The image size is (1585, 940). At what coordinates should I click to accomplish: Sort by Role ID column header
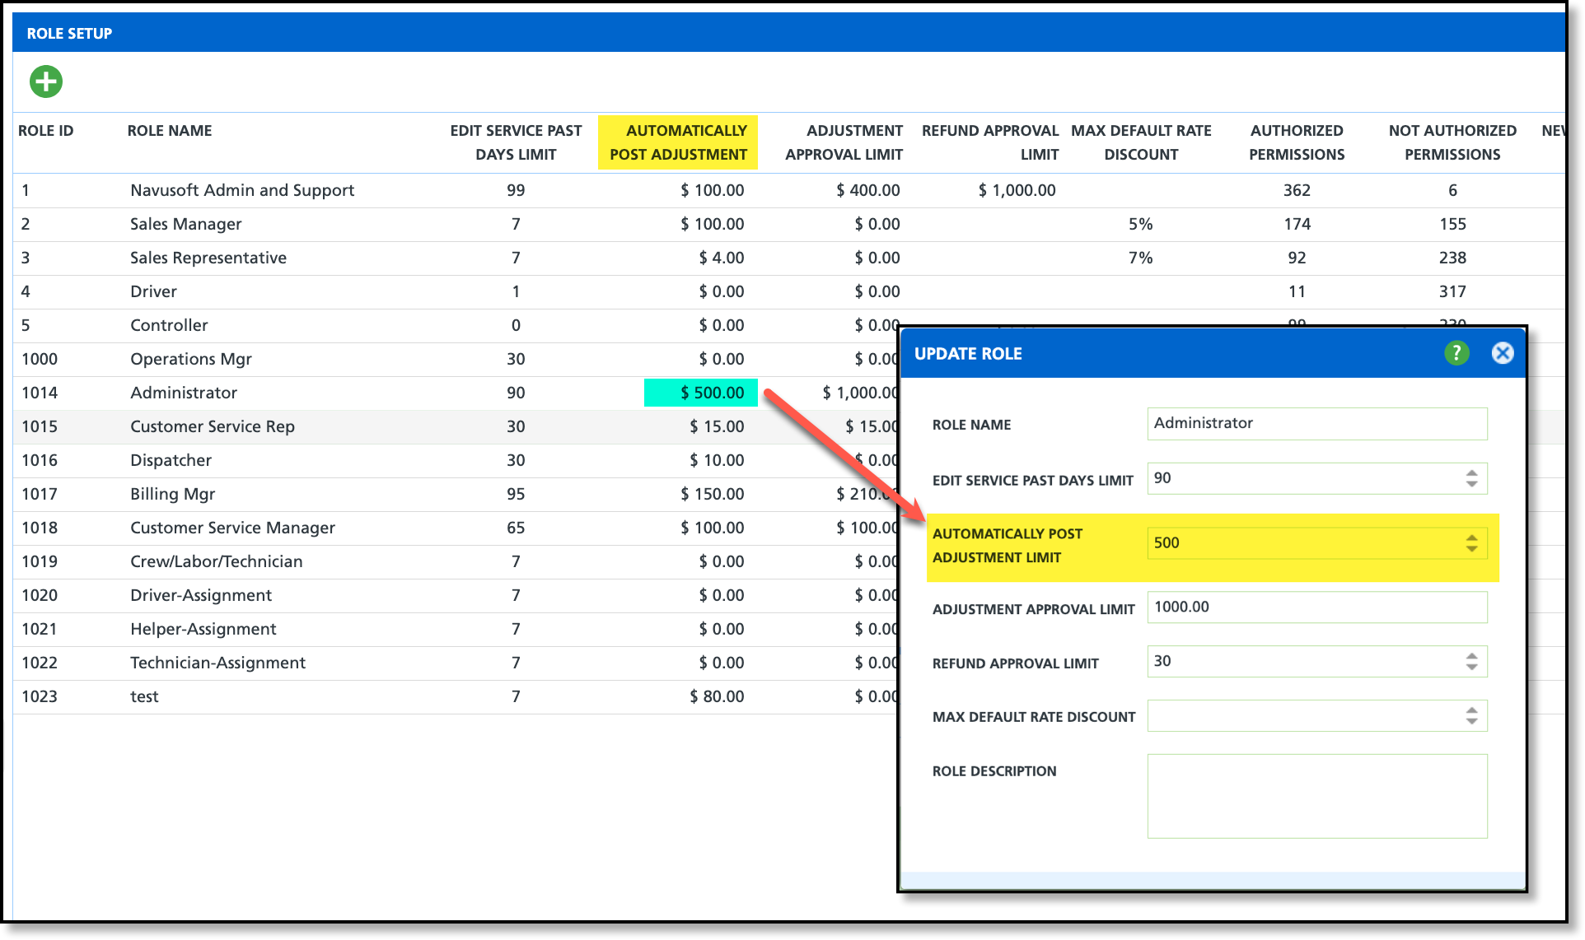(x=46, y=131)
